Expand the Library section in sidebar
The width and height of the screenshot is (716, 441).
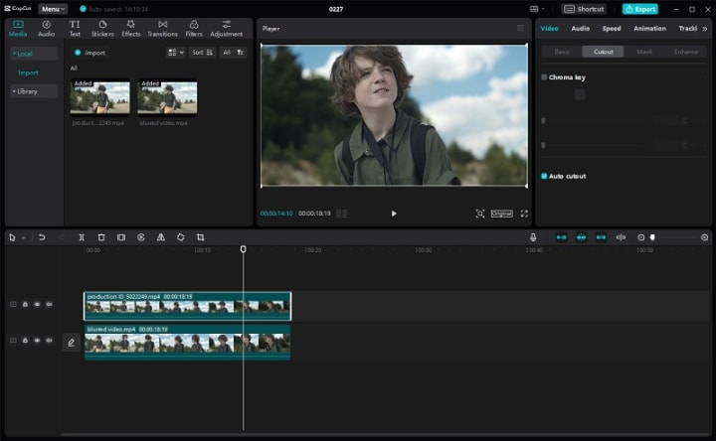pyautogui.click(x=25, y=91)
